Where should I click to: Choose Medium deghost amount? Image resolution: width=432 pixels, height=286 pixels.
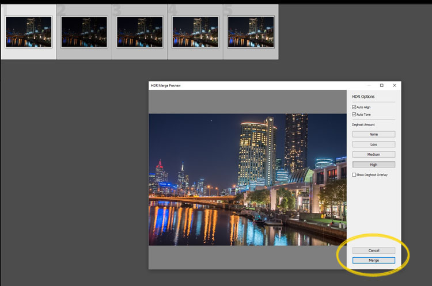click(x=373, y=154)
